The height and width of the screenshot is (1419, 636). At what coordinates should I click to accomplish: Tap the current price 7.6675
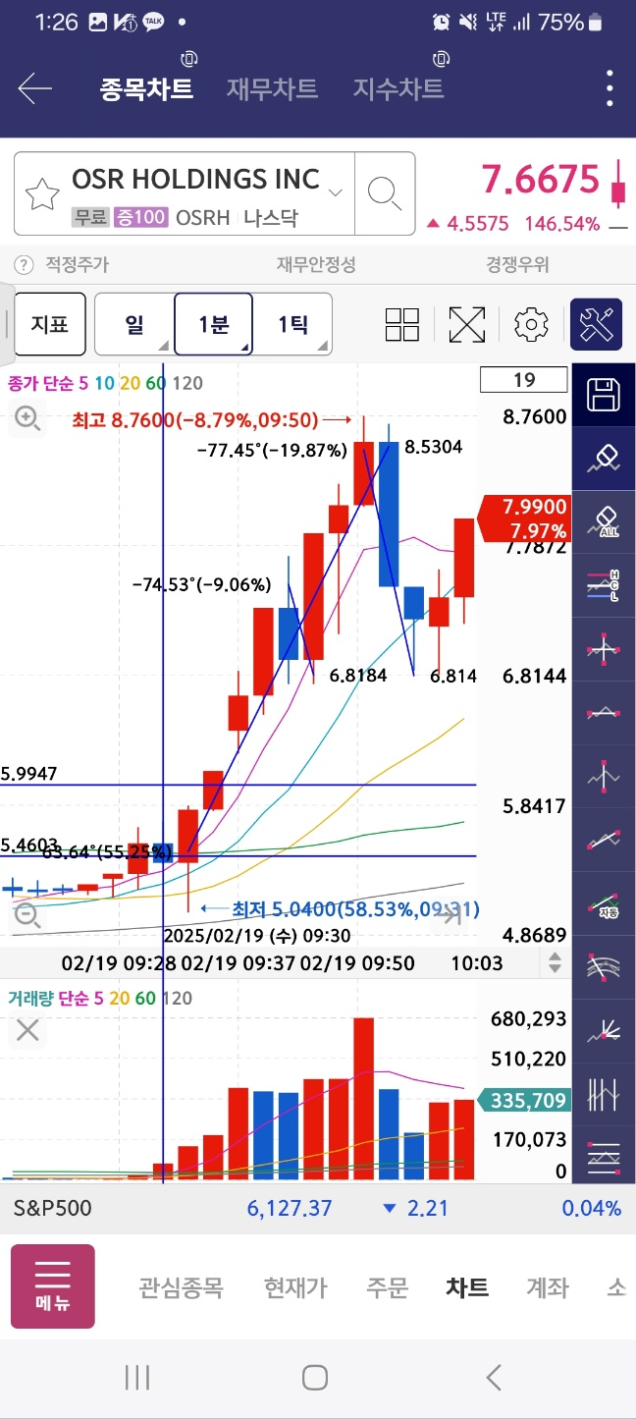[540, 180]
